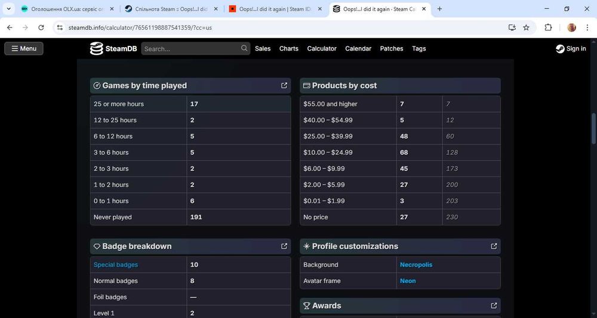Select the 'No price' row label
597x318 pixels.
pos(316,217)
